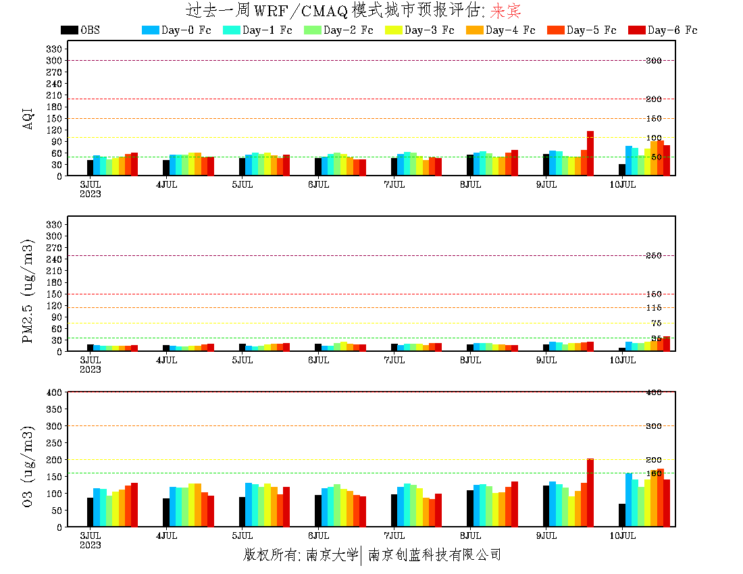Click "9JUL" date label under O3 chart
This screenshot has width=743, height=574.
546,536
